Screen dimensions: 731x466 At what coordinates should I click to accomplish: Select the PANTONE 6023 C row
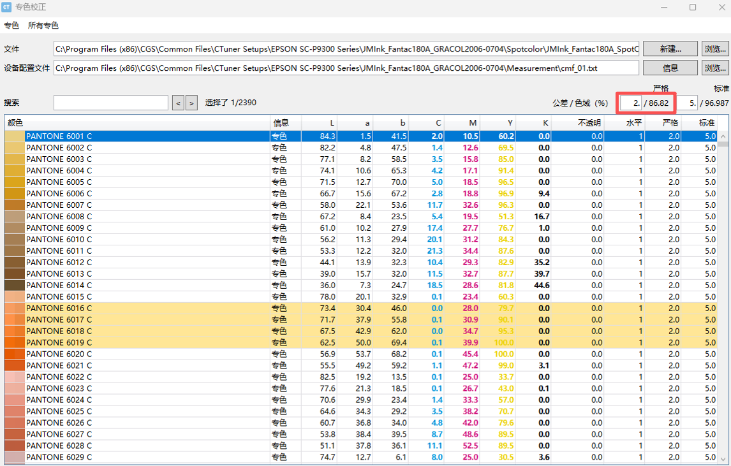coord(360,388)
